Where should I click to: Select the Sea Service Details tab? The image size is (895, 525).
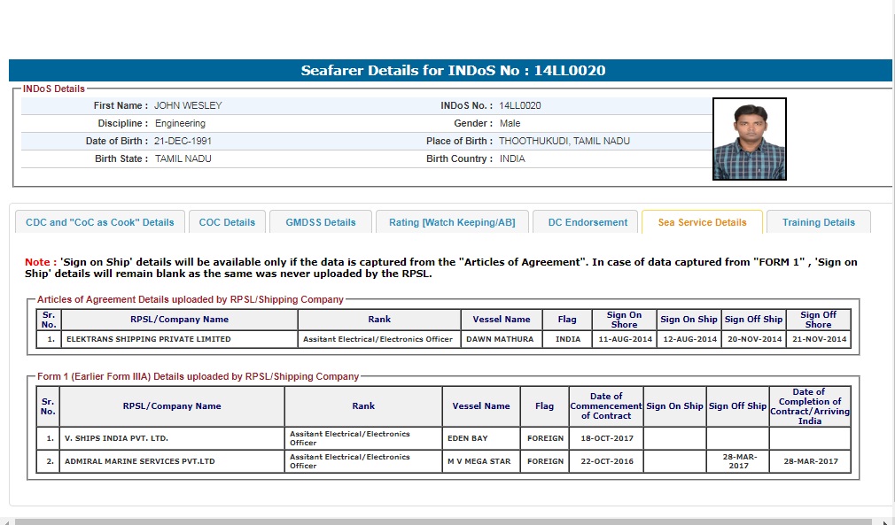point(702,222)
